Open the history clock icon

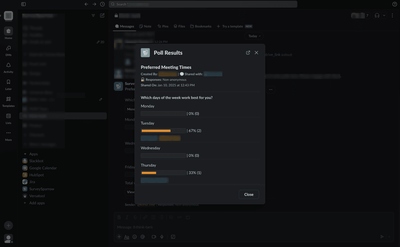click(102, 4)
